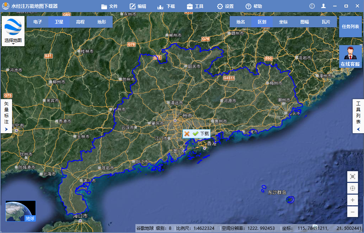Click the exclamation notice icon

tap(312, 6)
